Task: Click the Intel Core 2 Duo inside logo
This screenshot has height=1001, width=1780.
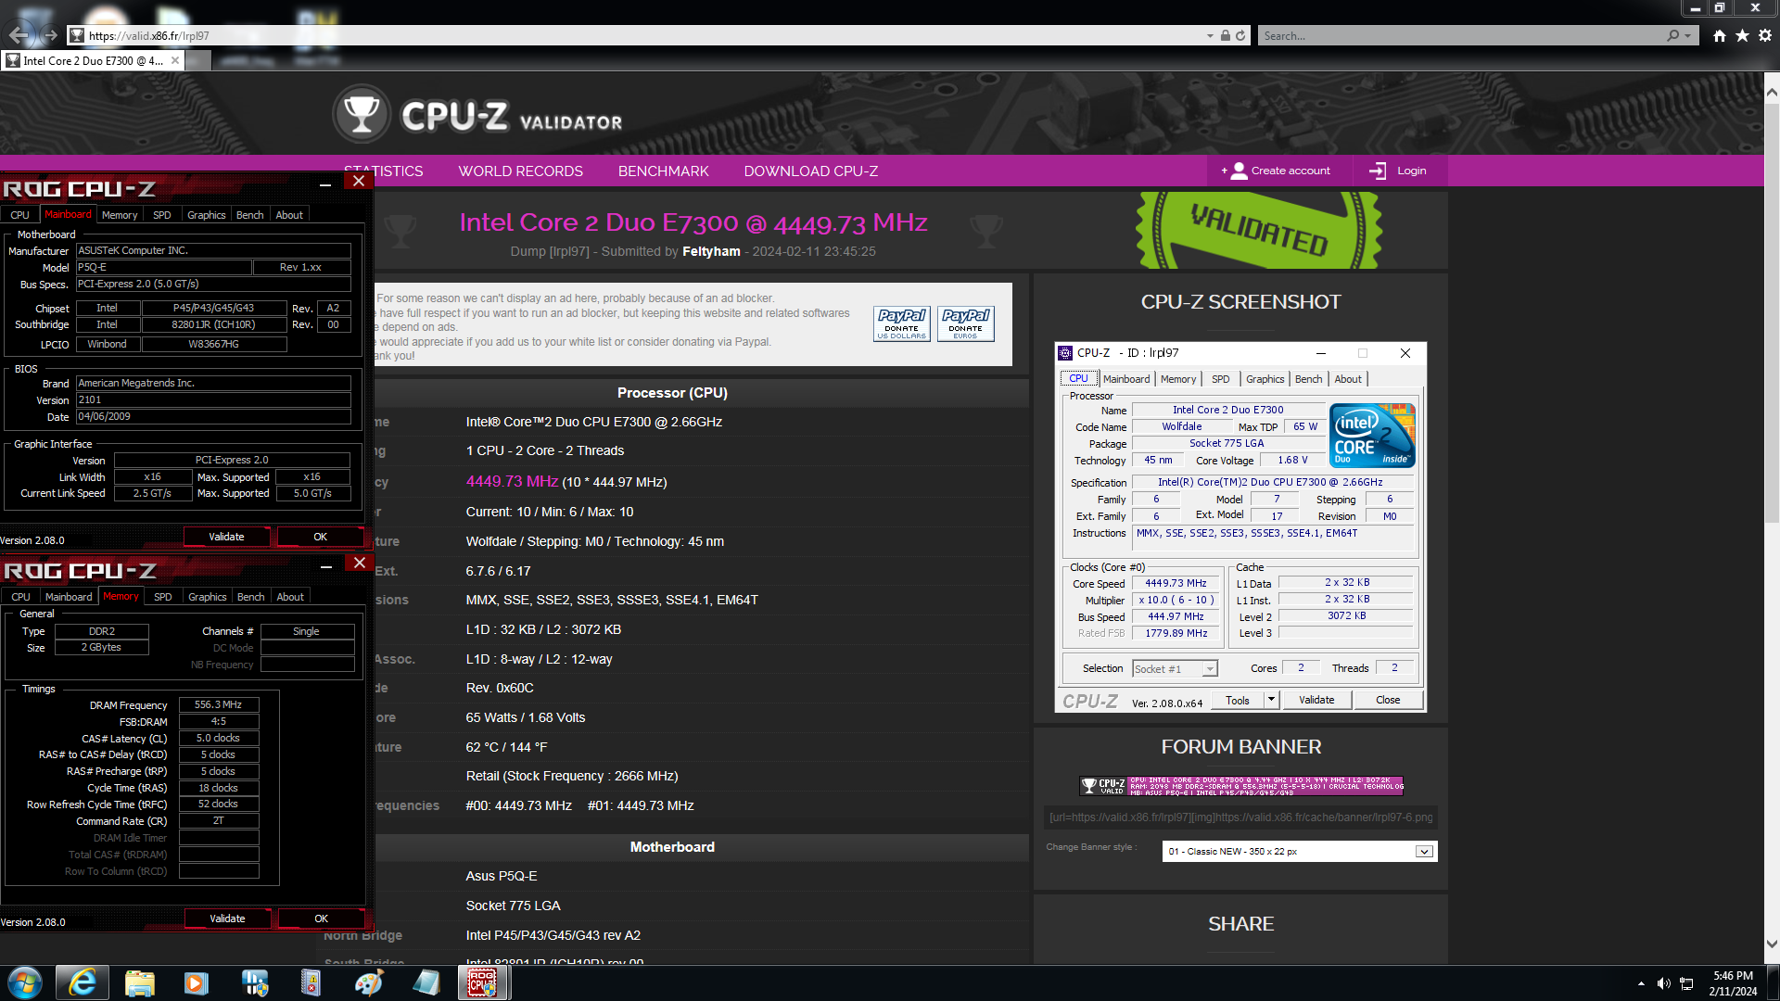Action: click(x=1372, y=435)
